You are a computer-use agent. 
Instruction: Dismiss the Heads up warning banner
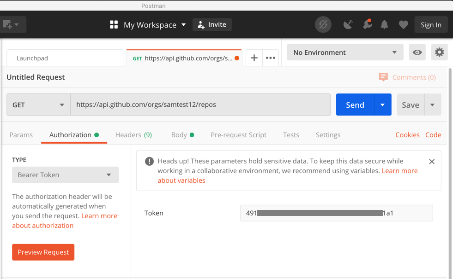tap(431, 162)
